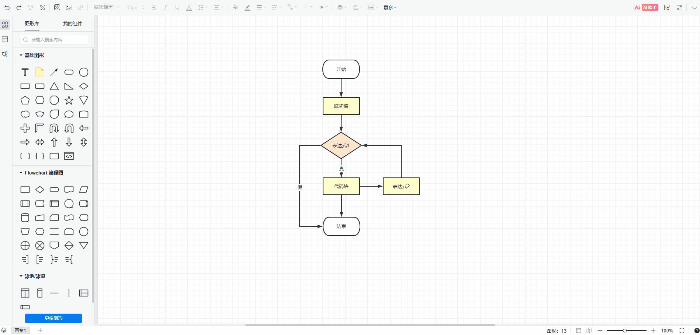Click the AI助手 button

(646, 7)
